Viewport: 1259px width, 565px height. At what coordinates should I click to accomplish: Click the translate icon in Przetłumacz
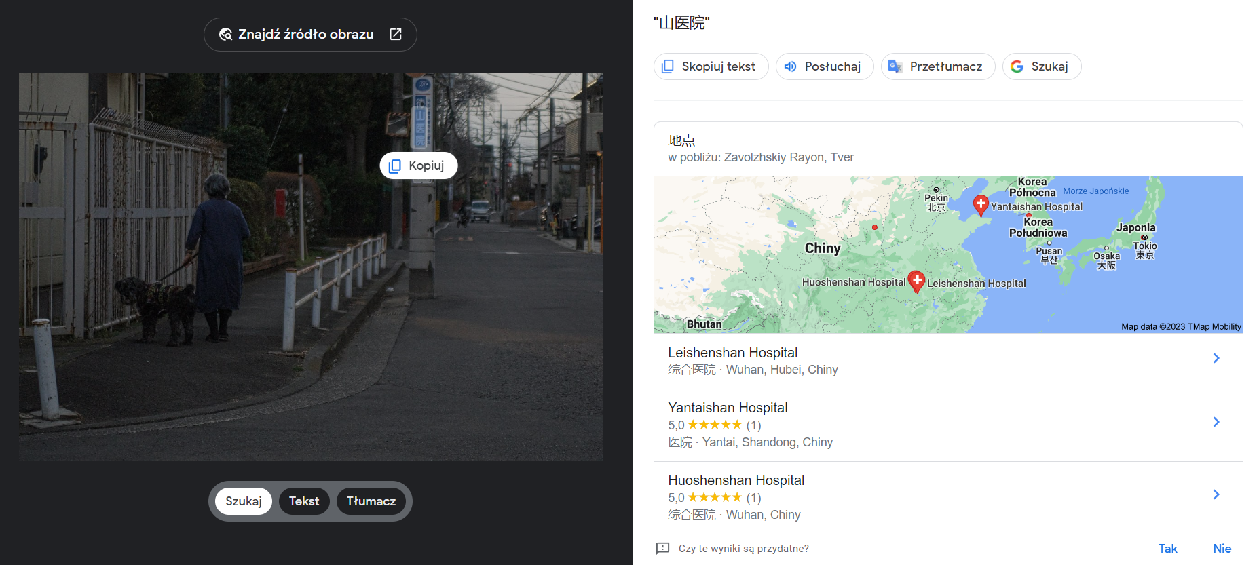click(x=895, y=66)
